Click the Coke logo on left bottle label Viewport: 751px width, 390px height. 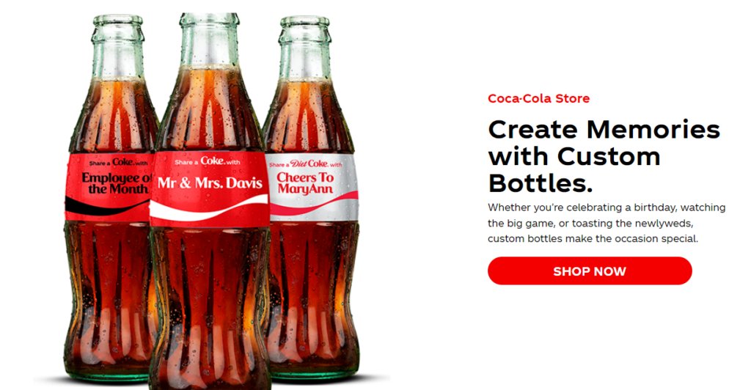click(123, 162)
